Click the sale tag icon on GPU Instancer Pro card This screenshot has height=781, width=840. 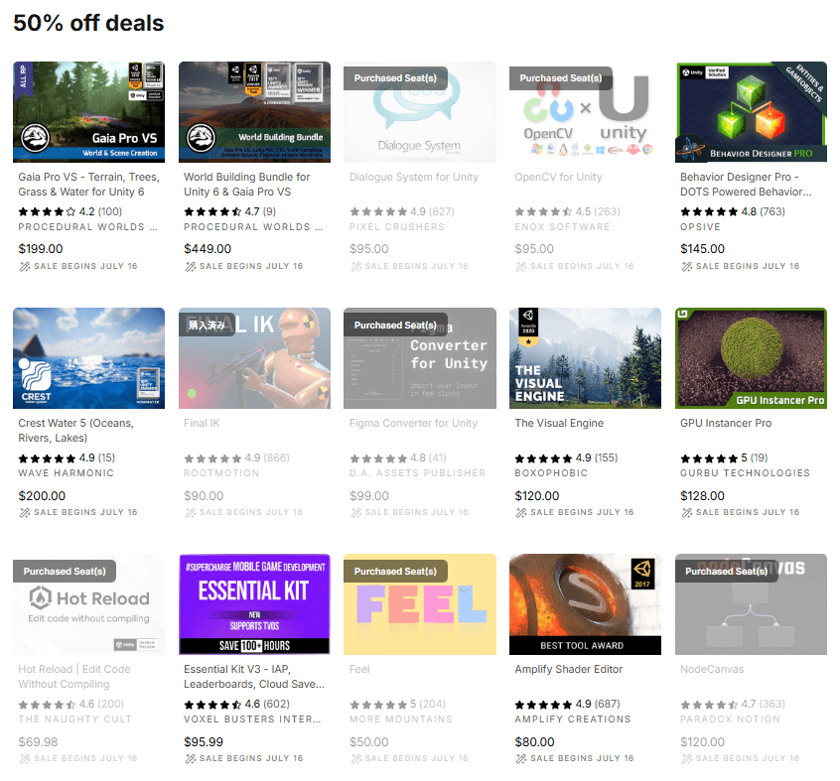coord(687,513)
